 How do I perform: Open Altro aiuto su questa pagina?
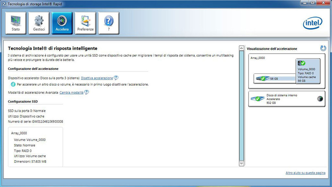click(305, 173)
